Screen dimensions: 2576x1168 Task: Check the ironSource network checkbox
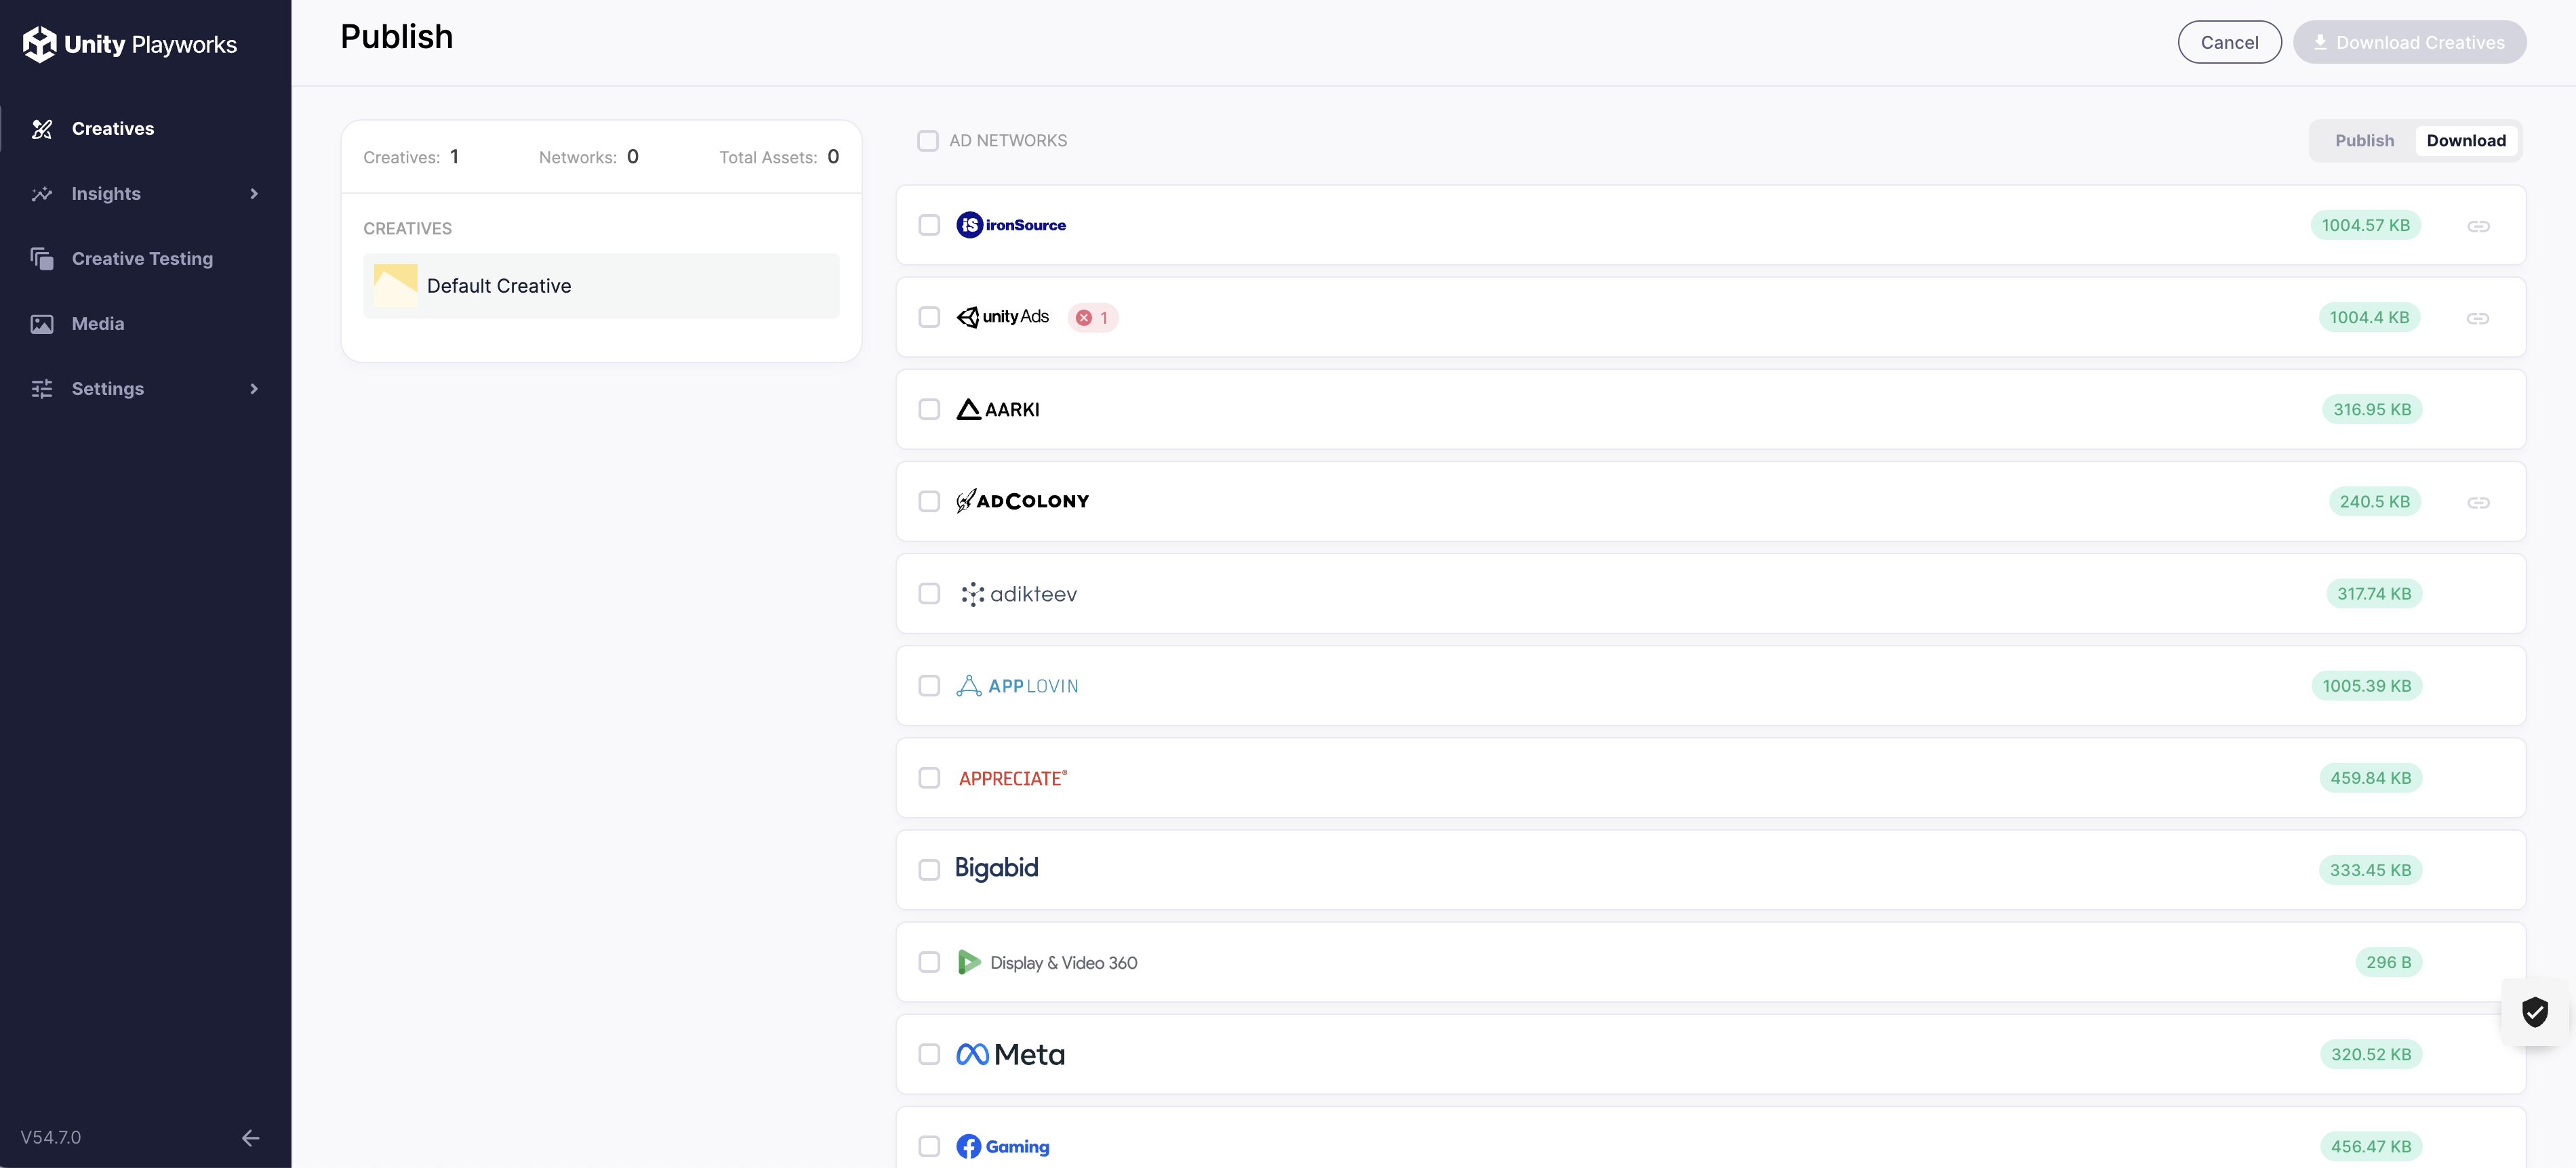[929, 225]
